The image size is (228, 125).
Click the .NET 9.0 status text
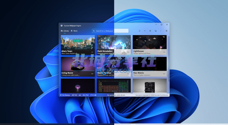point(74,95)
